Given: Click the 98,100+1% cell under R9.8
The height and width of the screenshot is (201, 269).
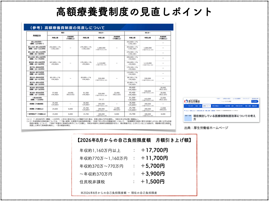Looking at the screenshot, I should click(x=132, y=79).
